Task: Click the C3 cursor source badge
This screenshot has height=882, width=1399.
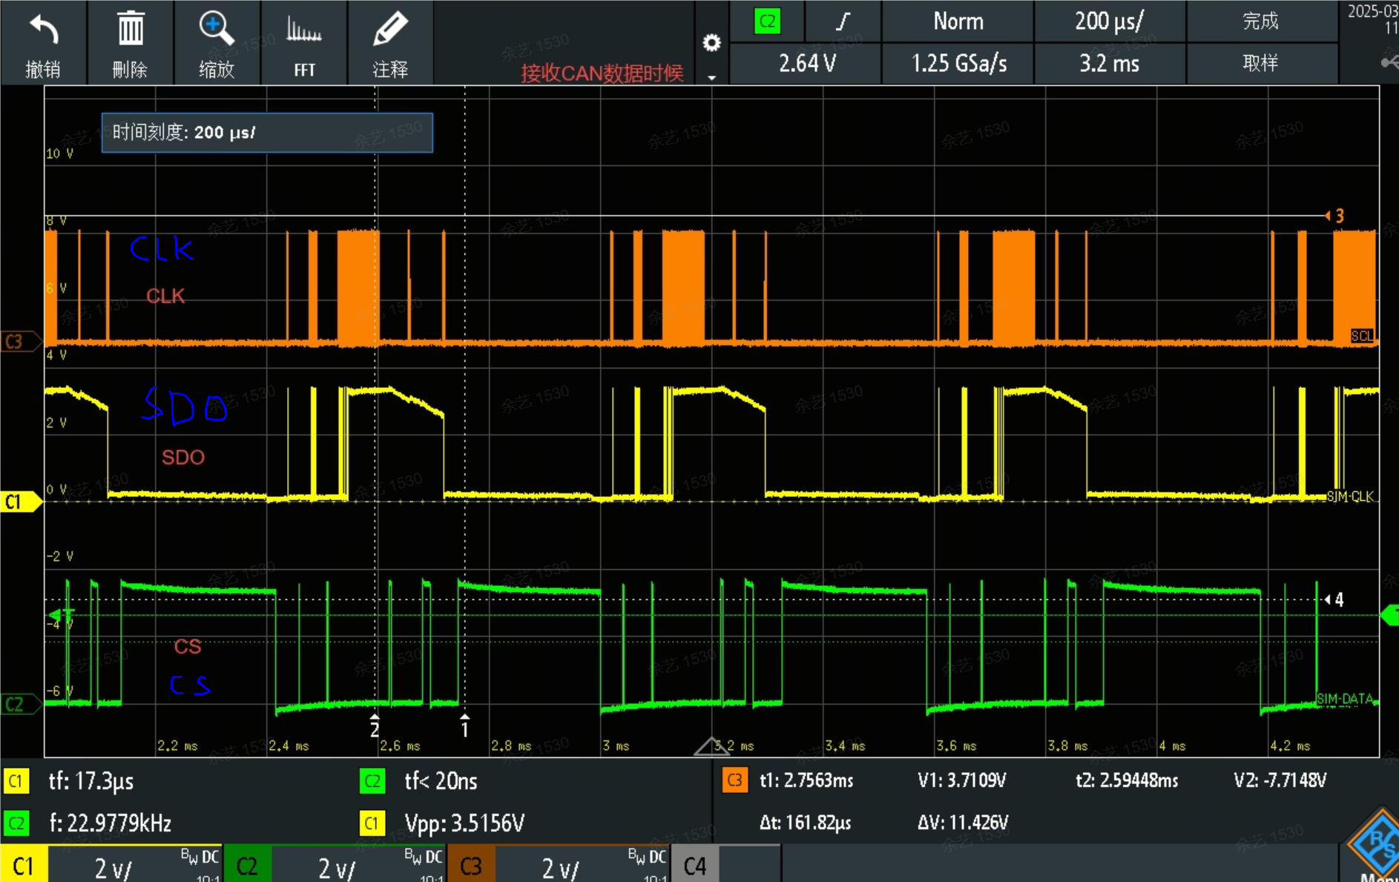Action: (x=734, y=780)
